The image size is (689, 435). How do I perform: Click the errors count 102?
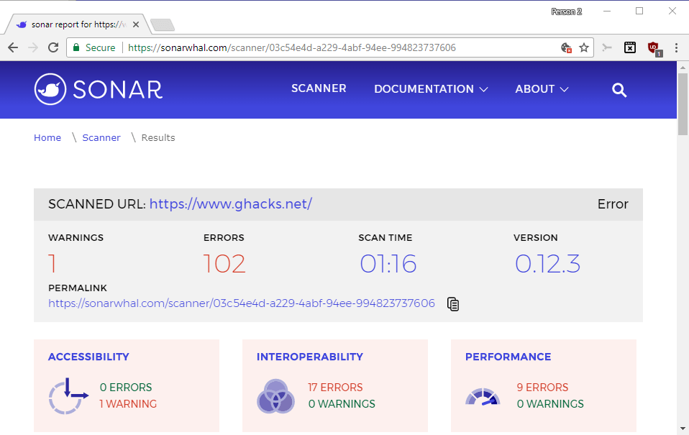coord(224,264)
